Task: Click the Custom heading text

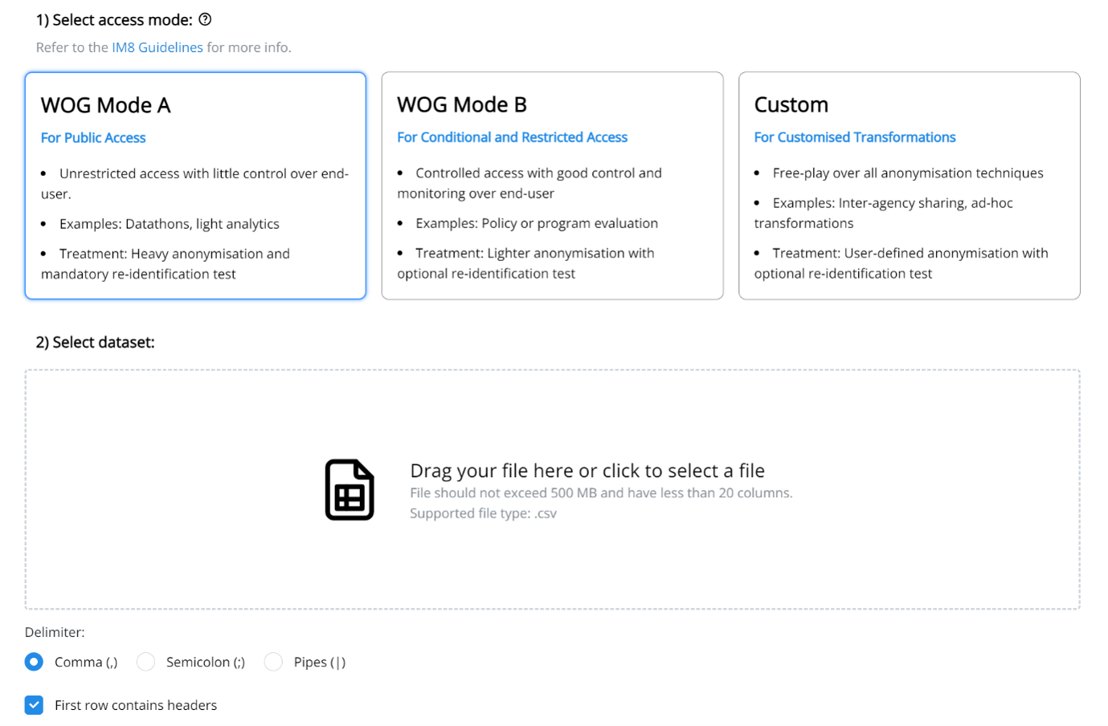Action: click(791, 104)
